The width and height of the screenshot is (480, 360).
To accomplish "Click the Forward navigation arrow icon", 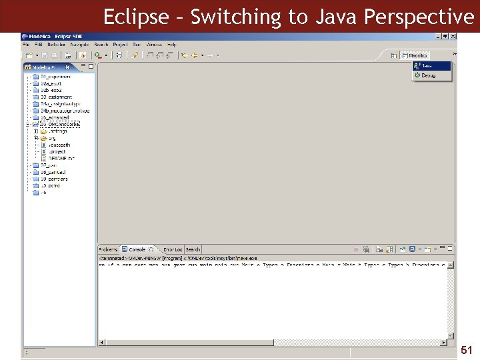I will (210, 55).
